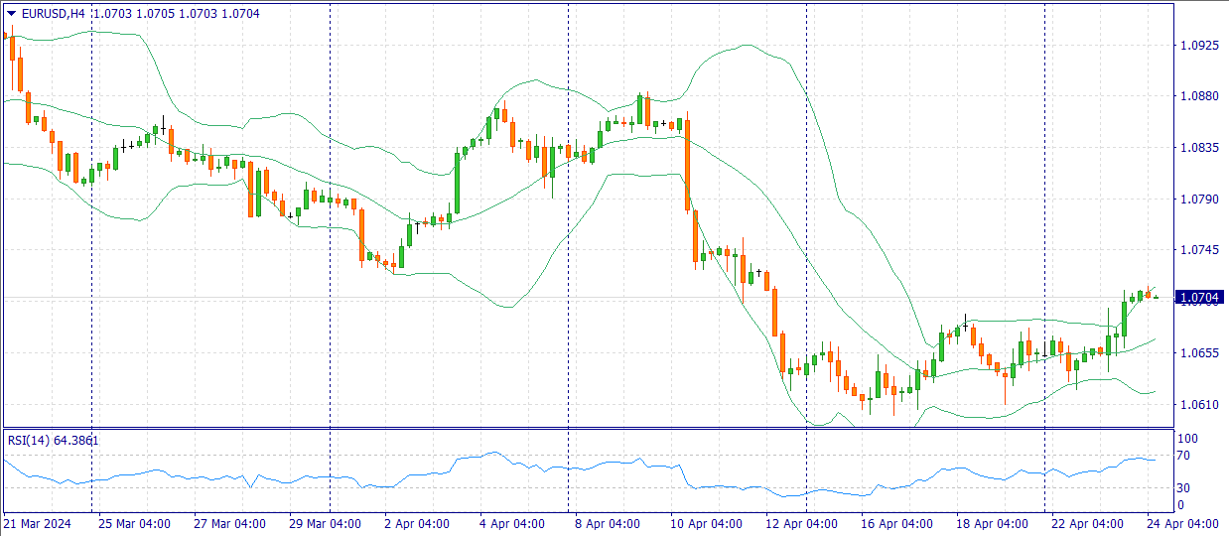
Task: Select the RSI 100 scale label
Action: point(1186,438)
